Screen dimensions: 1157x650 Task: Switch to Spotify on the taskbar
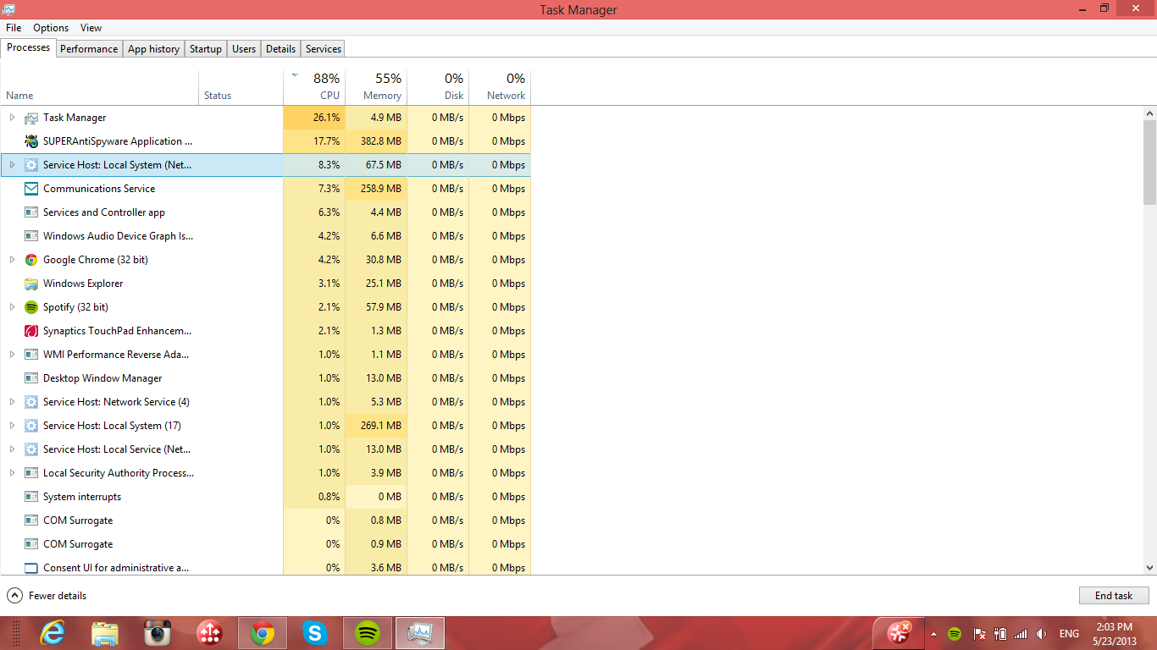tap(368, 633)
